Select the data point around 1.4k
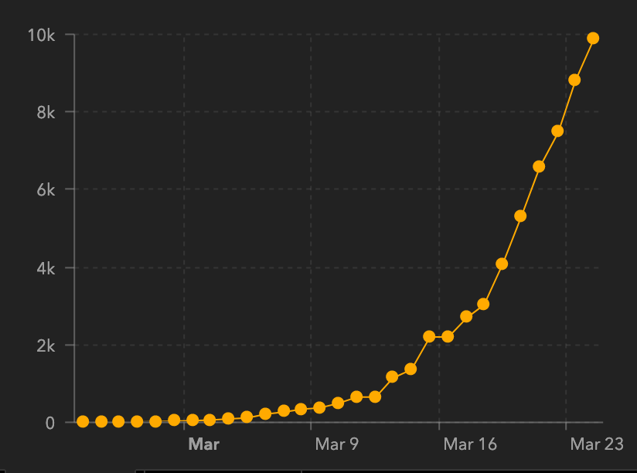The image size is (637, 473). point(410,369)
